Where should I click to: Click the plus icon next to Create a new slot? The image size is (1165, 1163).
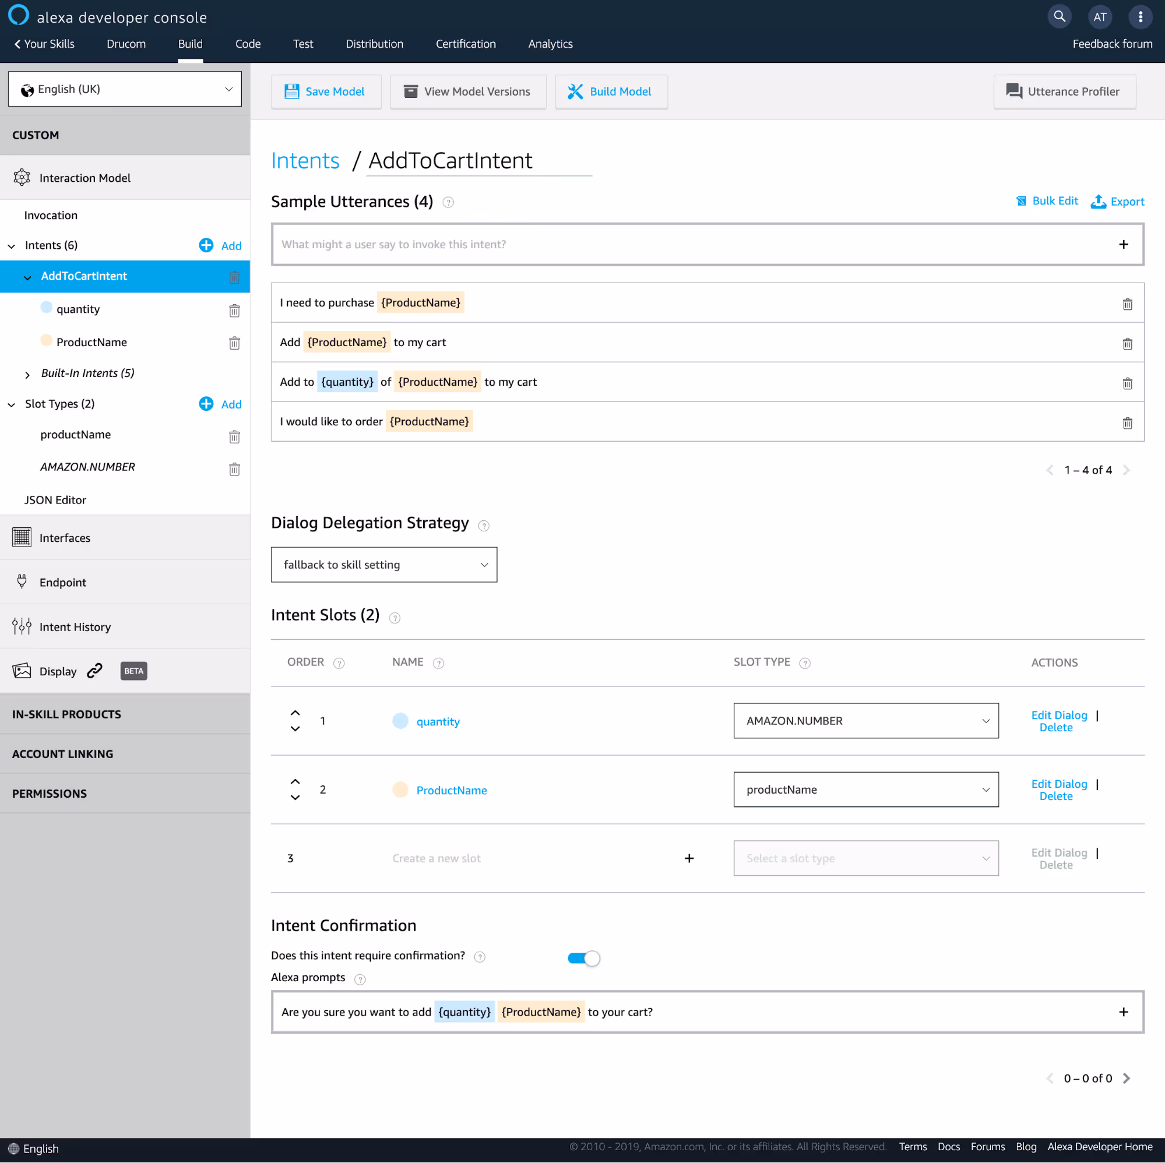click(x=689, y=858)
